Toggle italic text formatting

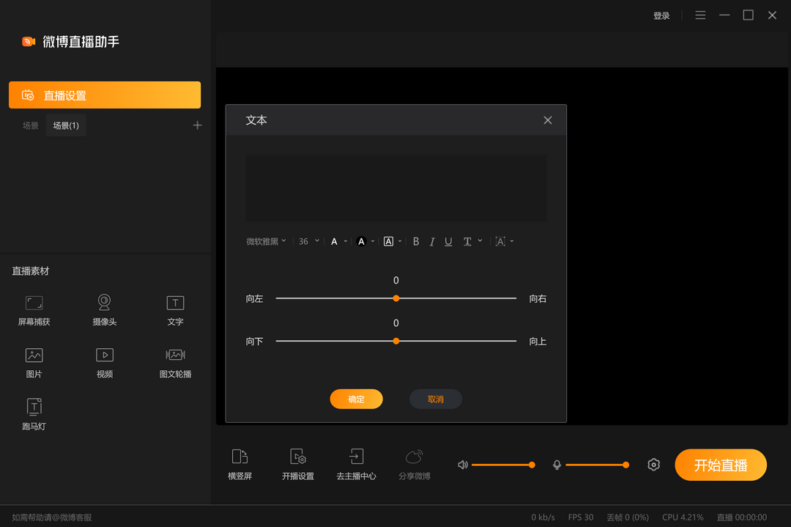pyautogui.click(x=432, y=241)
